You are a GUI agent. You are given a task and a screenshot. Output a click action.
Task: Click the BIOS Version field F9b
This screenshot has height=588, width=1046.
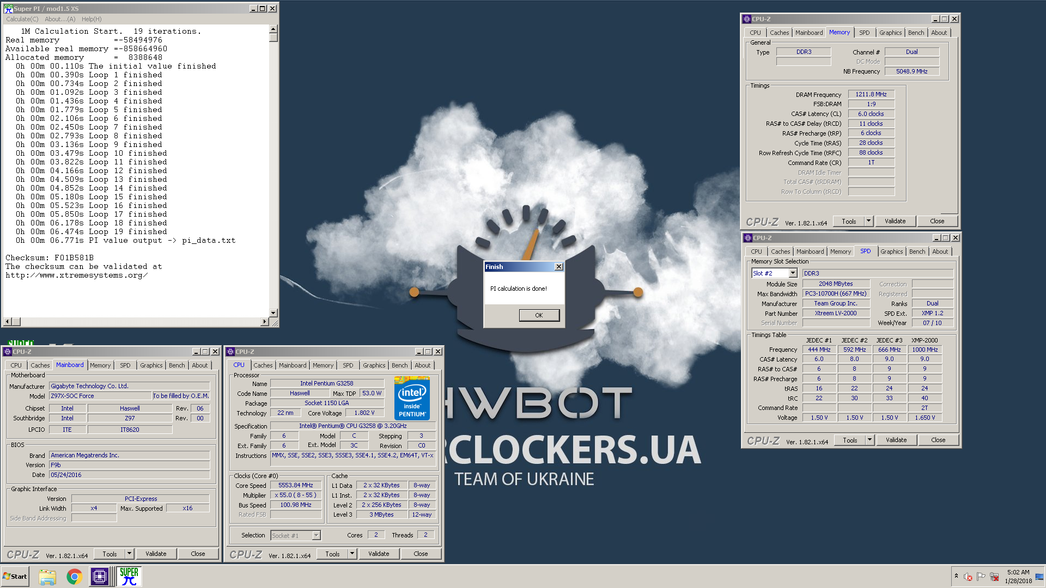click(x=129, y=465)
